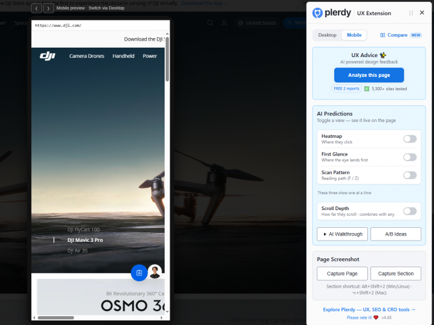The height and width of the screenshot is (325, 434).
Task: Click the drag handle dots in the Plerdy header
Action: tap(411, 13)
